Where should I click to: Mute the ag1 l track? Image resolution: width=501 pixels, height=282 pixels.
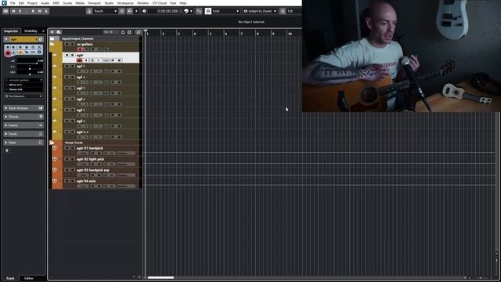(x=67, y=66)
